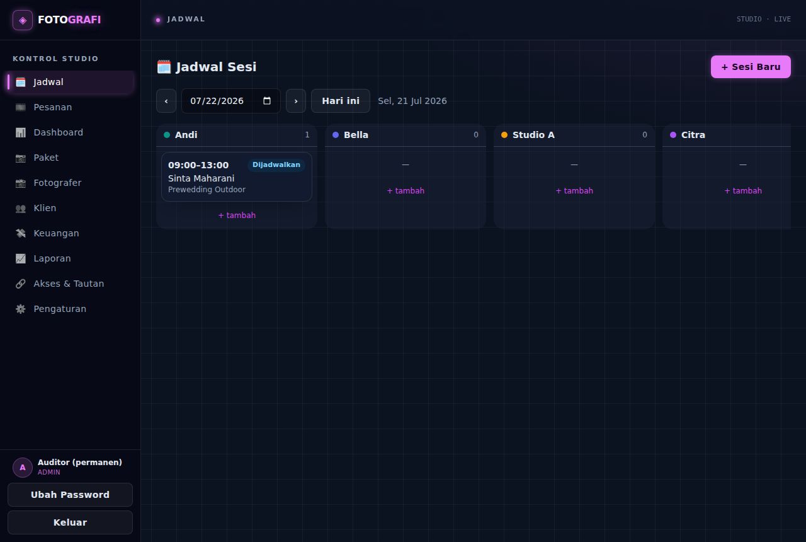
Task: Click the Prewedding Outdoor package text
Action: coord(207,190)
